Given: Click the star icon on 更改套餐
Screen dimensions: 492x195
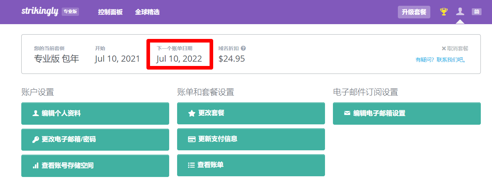Looking at the screenshot, I should [192, 114].
